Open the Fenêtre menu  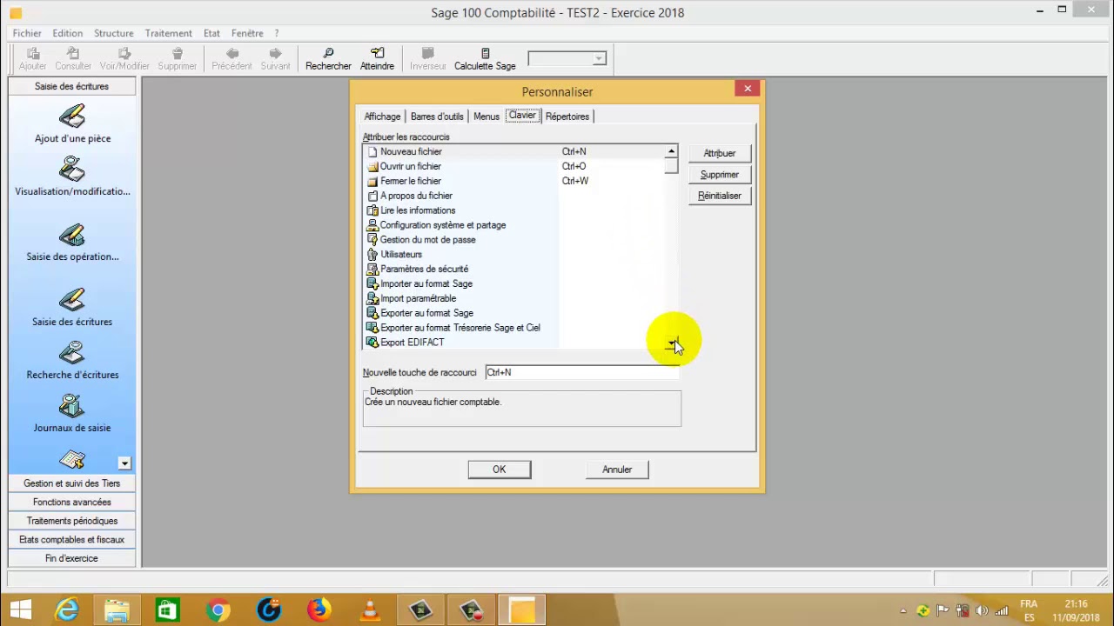click(x=247, y=33)
